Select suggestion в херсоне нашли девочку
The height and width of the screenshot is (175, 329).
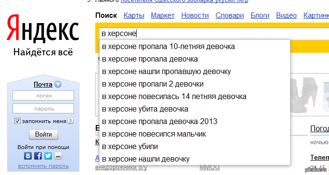pyautogui.click(x=195, y=159)
